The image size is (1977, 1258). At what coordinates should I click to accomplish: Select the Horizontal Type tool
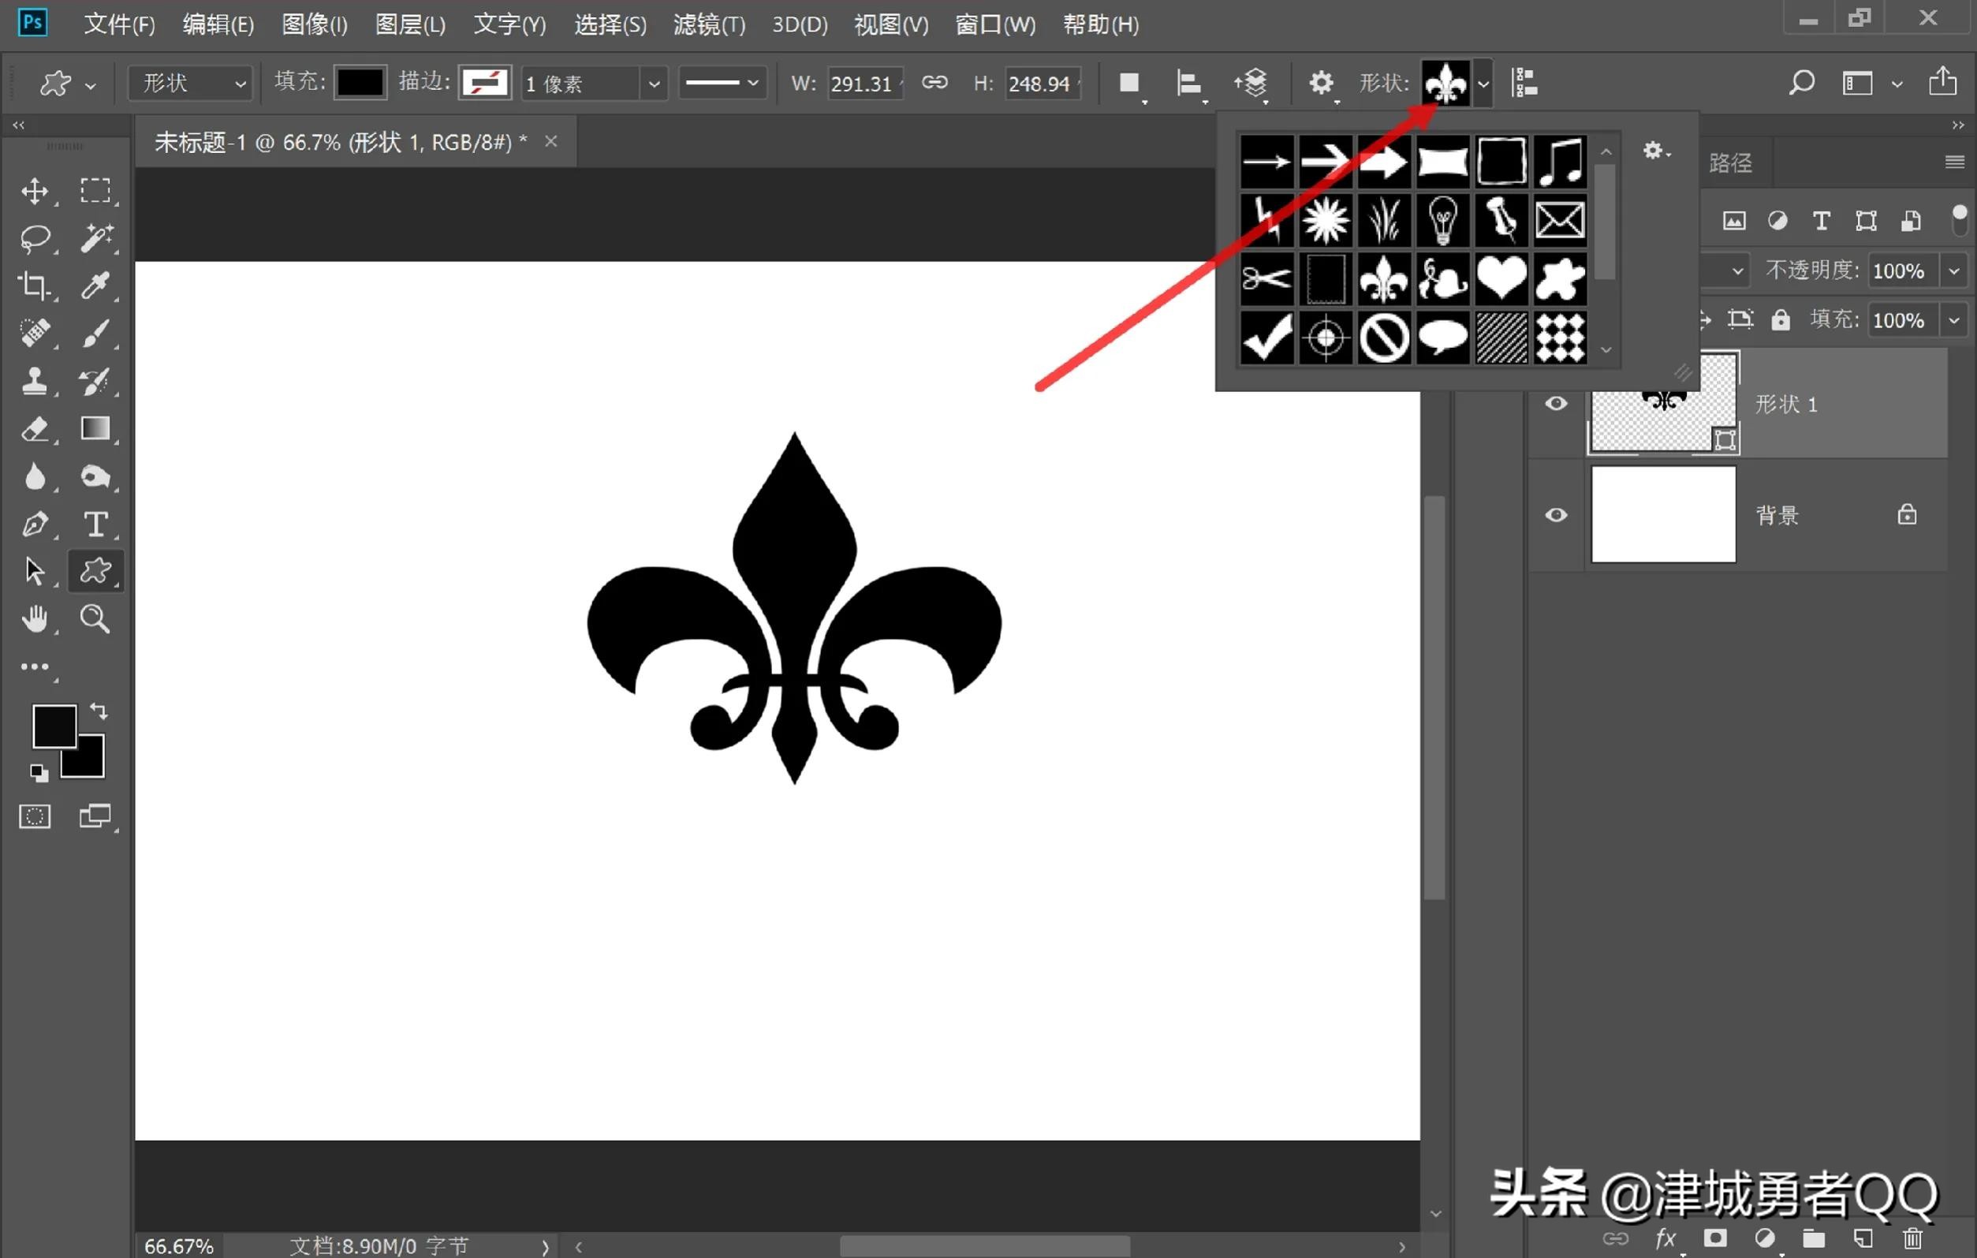click(x=96, y=524)
